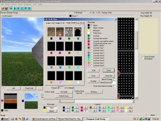Image resolution: width=161 pixels, height=121 pixels.
Task: Open the Start menu
Action: 5,119
